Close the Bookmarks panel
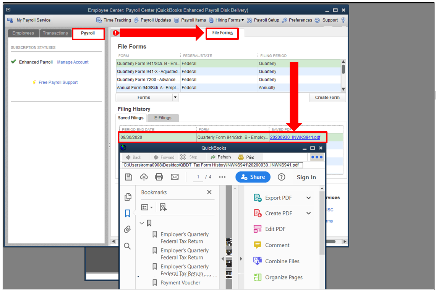This screenshot has width=436, height=292. tap(209, 192)
